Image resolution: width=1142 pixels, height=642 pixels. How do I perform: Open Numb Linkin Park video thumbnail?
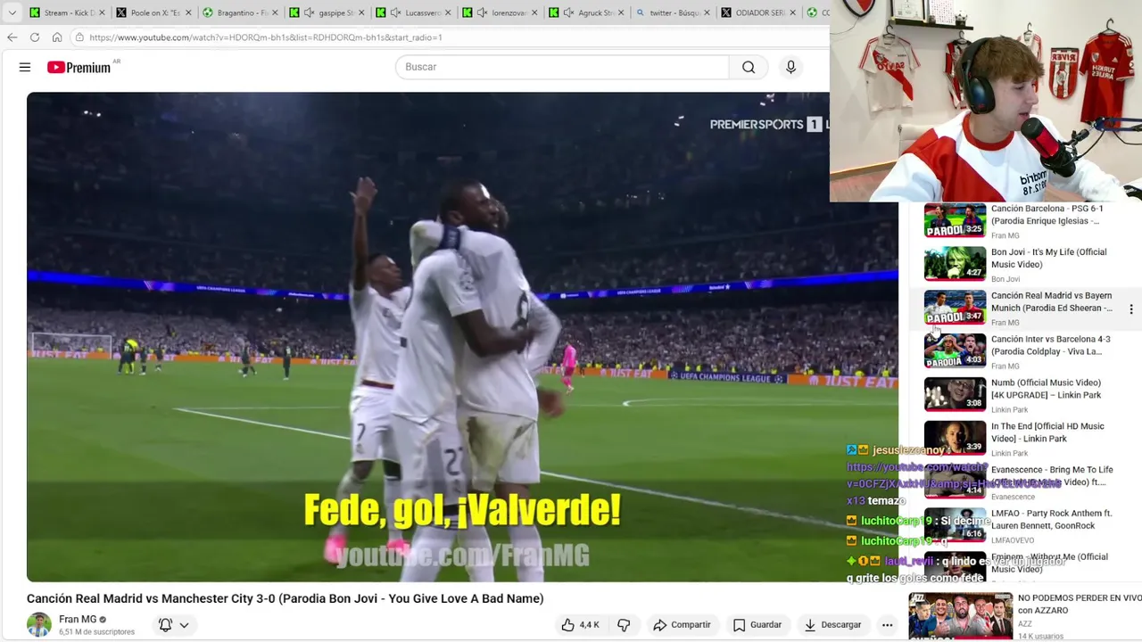coord(955,395)
